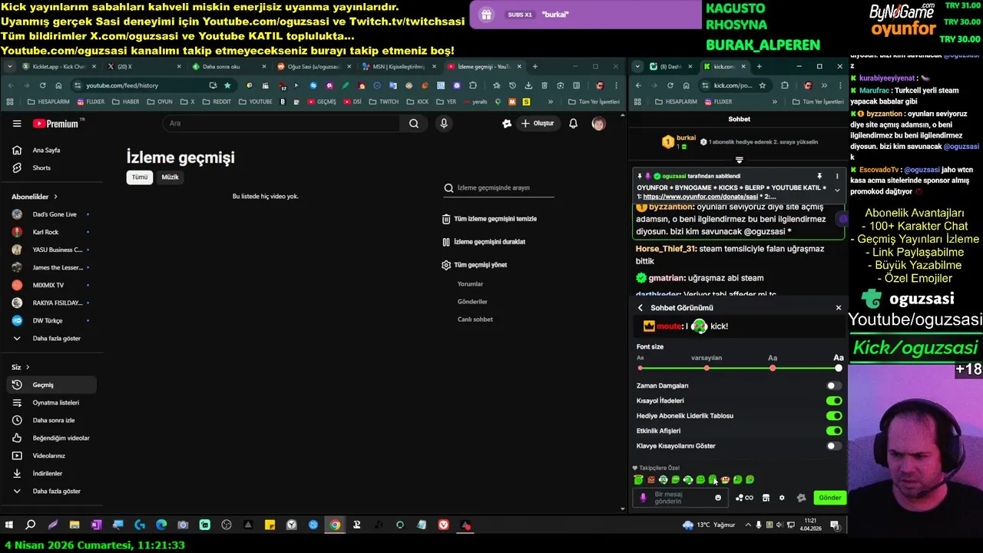Open the YouTube account avatar menu

pyautogui.click(x=598, y=123)
